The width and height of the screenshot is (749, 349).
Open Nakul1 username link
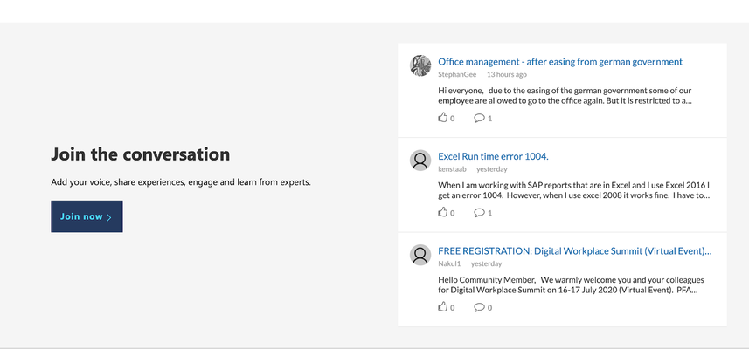449,263
